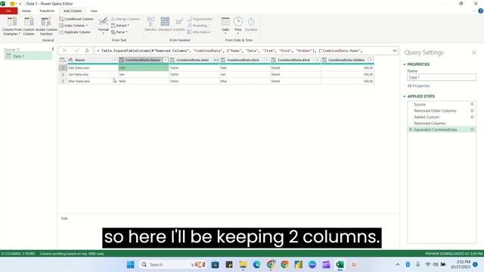
Task: Open the Custom Column dialog
Action: (x=29, y=26)
